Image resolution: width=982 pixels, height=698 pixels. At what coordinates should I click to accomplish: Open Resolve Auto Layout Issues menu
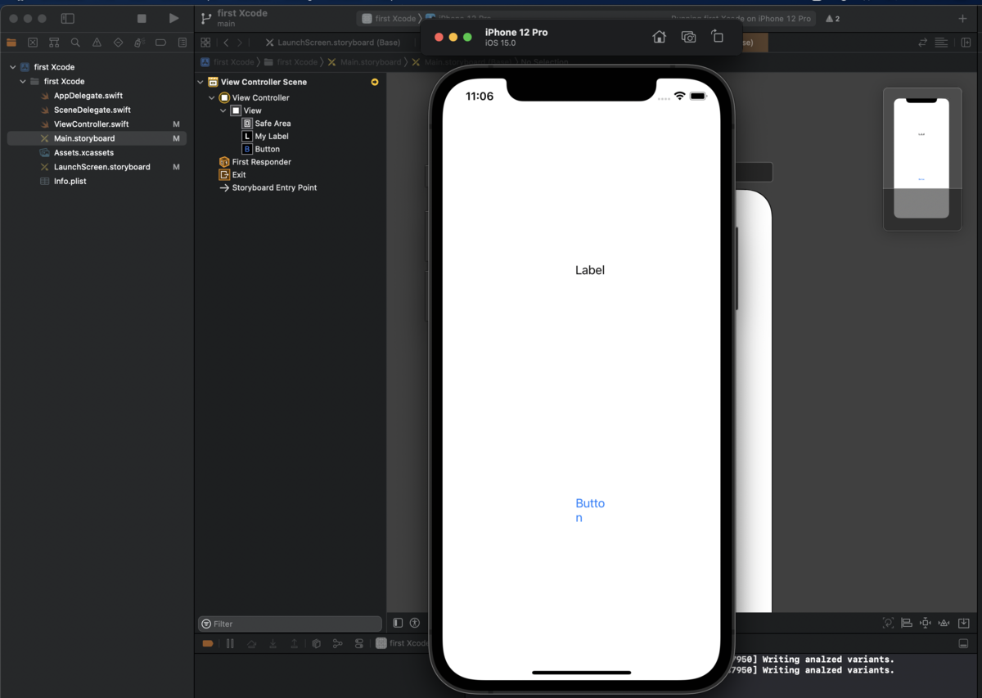[944, 623]
